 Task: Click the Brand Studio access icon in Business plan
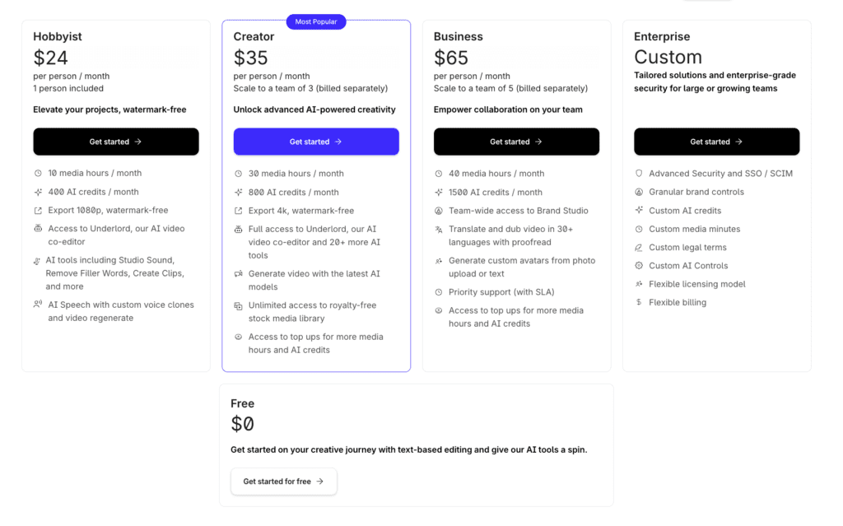pos(439,211)
